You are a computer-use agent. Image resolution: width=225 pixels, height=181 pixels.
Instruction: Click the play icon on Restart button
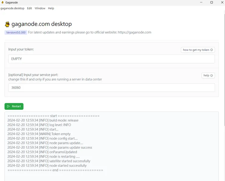(x=8, y=106)
